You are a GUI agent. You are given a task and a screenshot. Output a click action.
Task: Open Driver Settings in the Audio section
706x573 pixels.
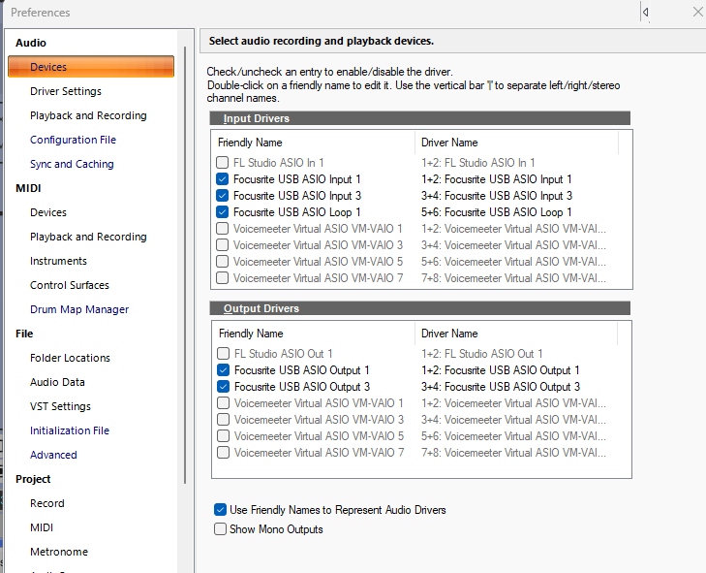click(x=65, y=91)
